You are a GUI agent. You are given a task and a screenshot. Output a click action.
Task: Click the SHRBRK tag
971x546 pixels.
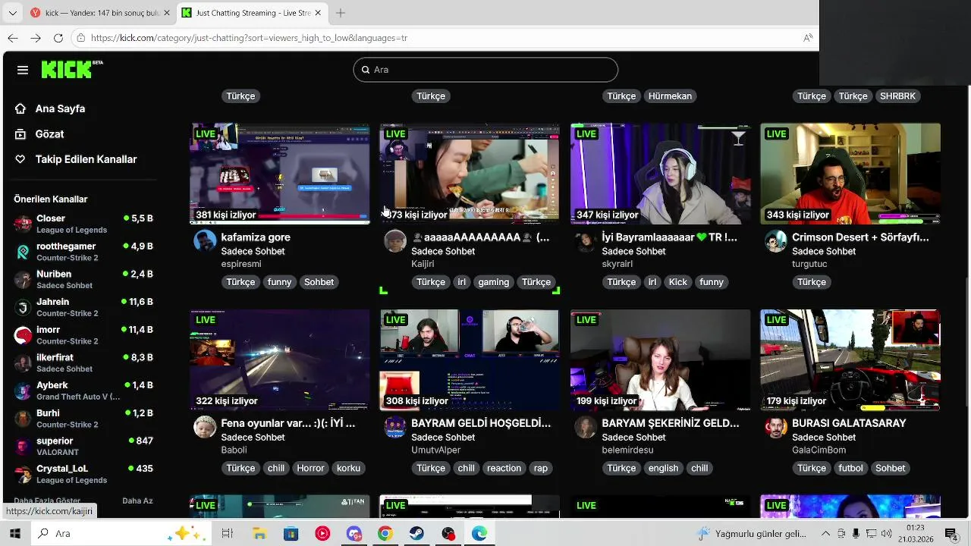pos(897,96)
